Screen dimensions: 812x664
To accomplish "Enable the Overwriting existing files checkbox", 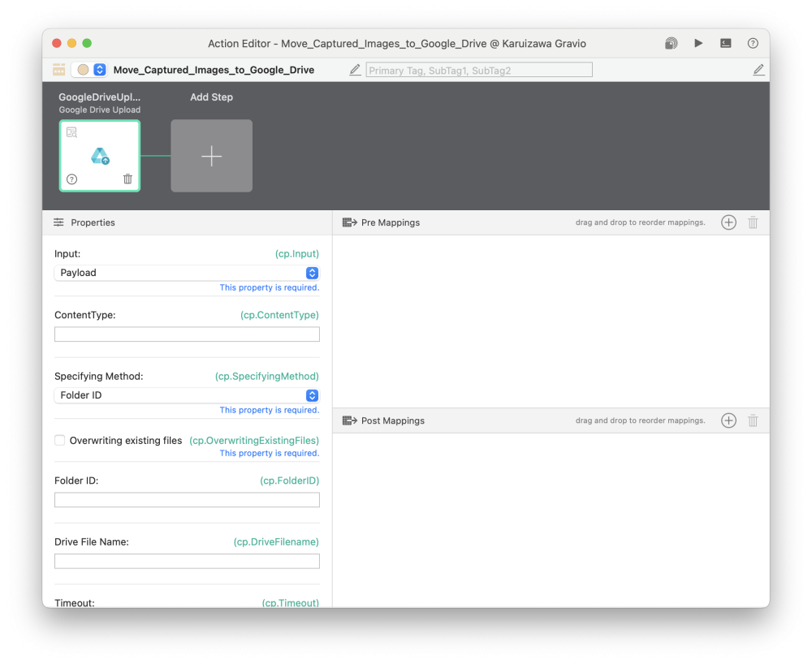I will coord(59,440).
